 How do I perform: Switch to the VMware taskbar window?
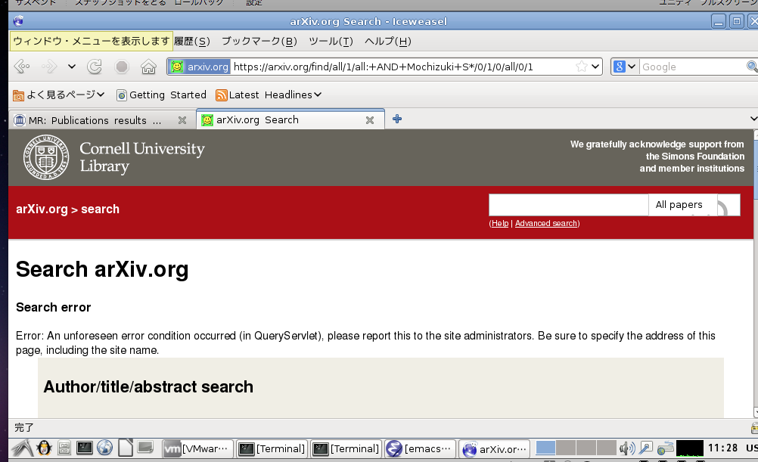tap(197, 448)
